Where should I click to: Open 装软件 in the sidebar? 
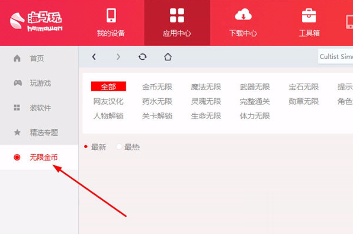pyautogui.click(x=39, y=108)
